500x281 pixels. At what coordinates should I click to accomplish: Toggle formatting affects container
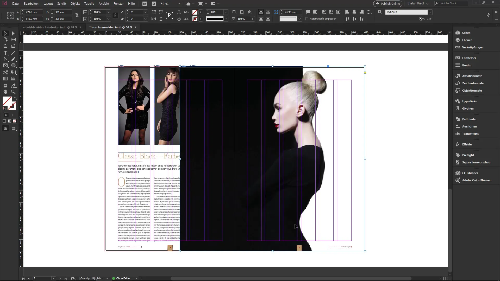pos(6,115)
